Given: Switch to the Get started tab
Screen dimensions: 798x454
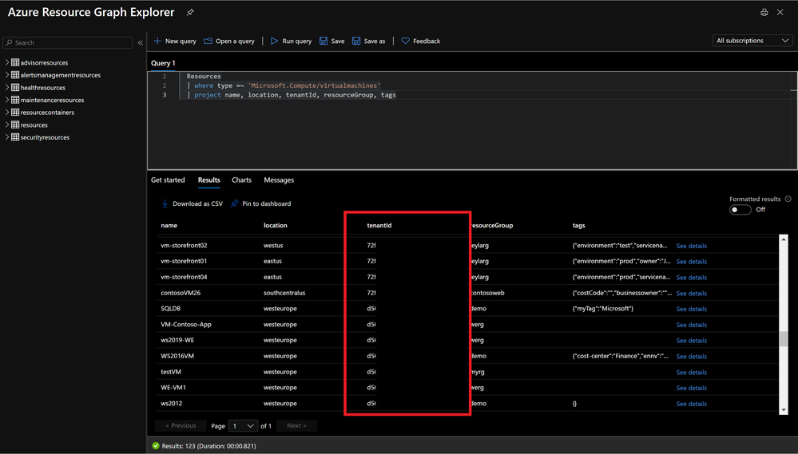Looking at the screenshot, I should (x=168, y=180).
